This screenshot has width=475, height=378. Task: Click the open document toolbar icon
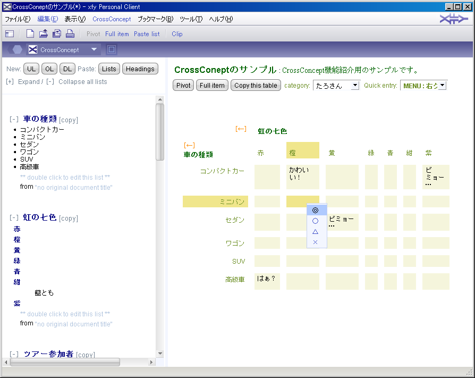44,33
